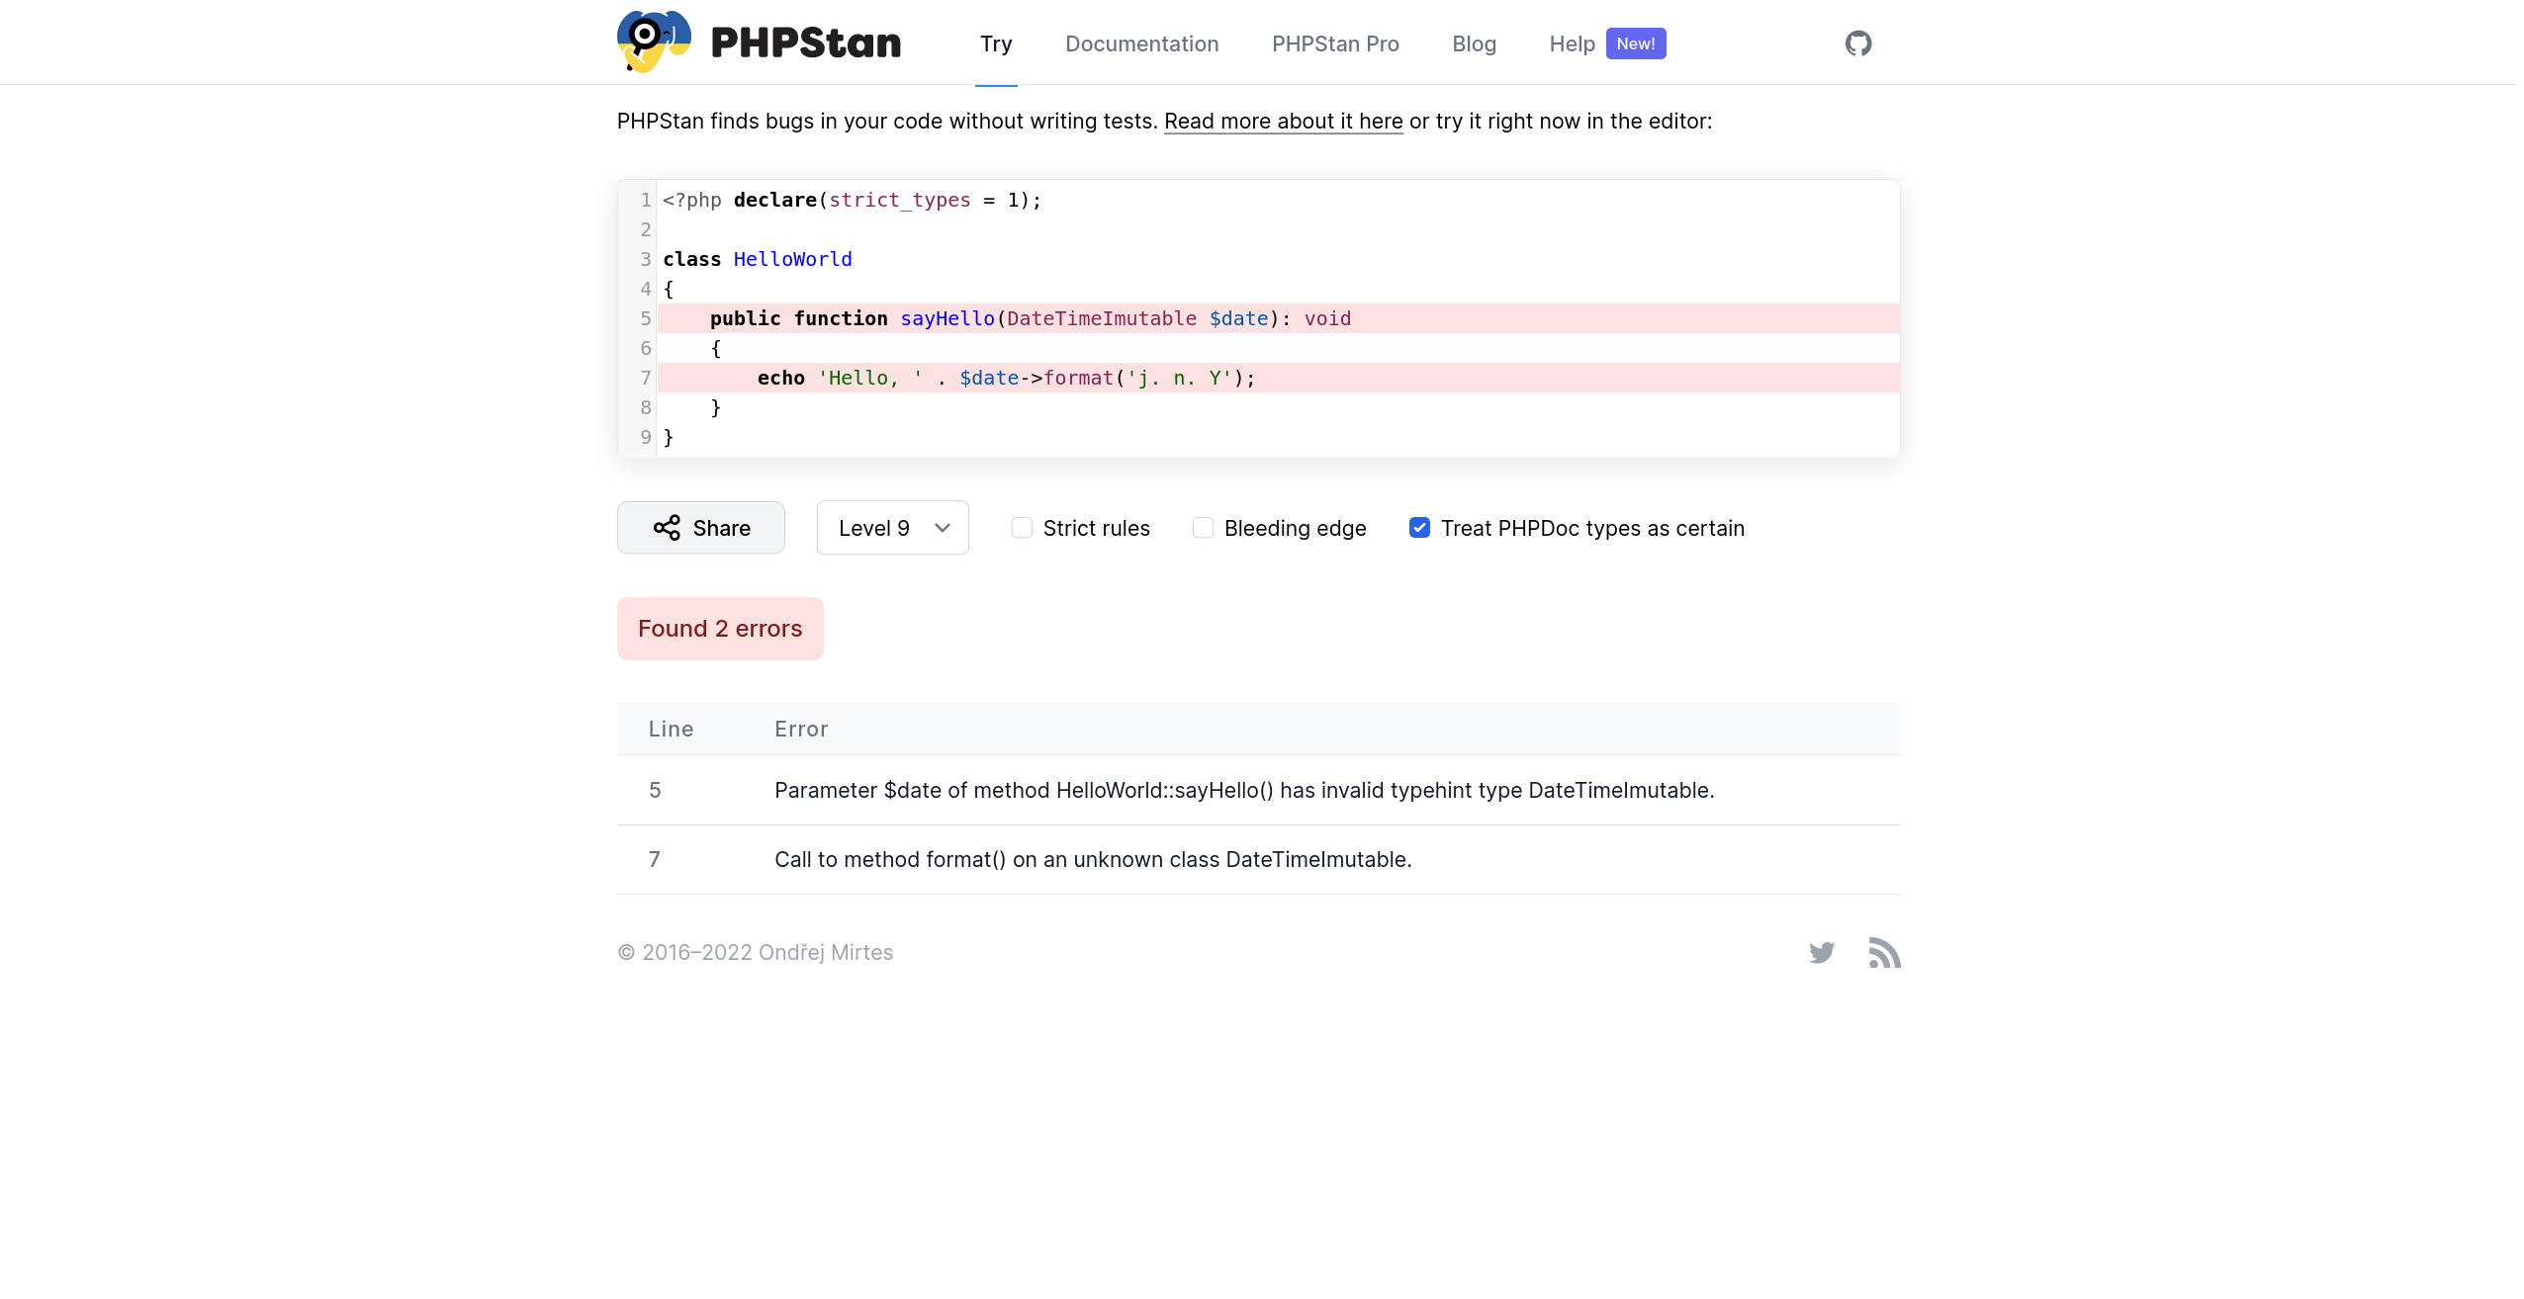Image resolution: width=2524 pixels, height=1299 pixels.
Task: Open the RSS feed icon
Action: point(1884,952)
